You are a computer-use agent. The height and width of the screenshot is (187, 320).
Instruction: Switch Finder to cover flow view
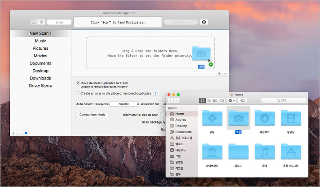pos(222,100)
